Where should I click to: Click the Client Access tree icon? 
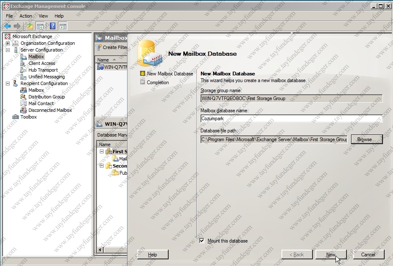click(x=23, y=63)
